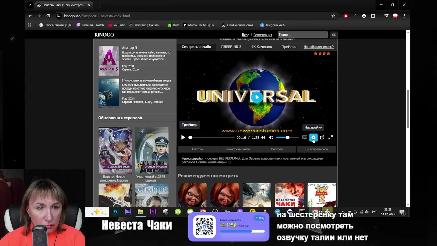
Task: Open Premiere Pro from the taskbar
Action: click(x=153, y=212)
